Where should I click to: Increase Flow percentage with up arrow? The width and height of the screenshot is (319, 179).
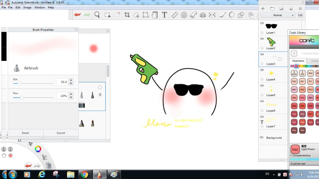click(71, 94)
